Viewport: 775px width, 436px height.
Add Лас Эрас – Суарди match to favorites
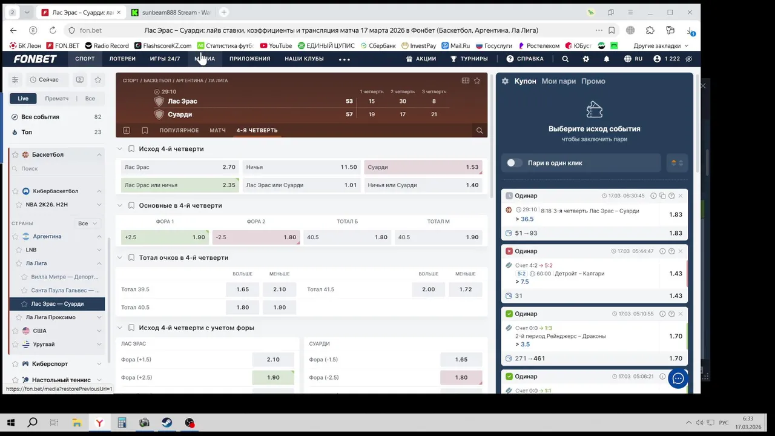477,81
